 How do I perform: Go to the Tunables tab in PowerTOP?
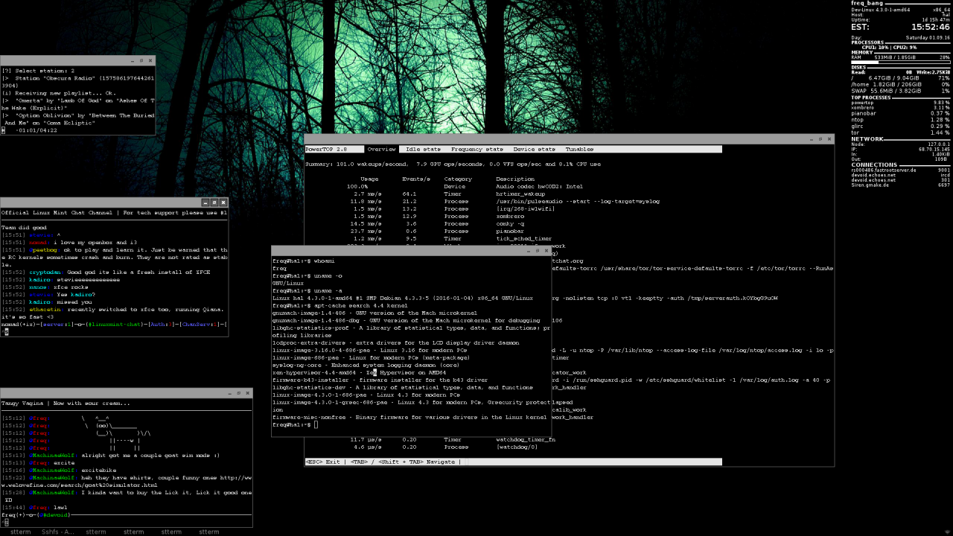tap(579, 150)
